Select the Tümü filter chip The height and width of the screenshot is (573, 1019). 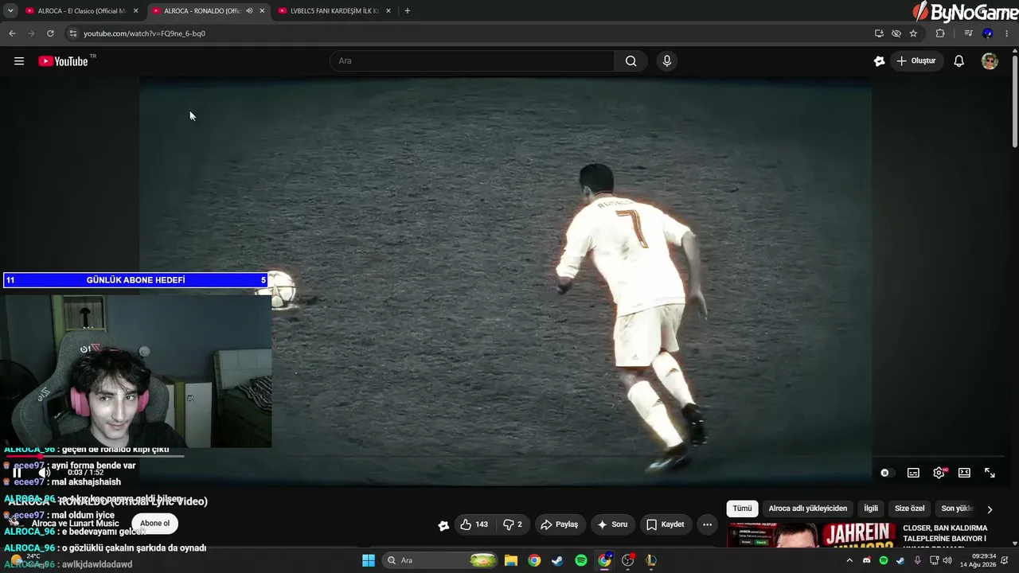coord(742,509)
